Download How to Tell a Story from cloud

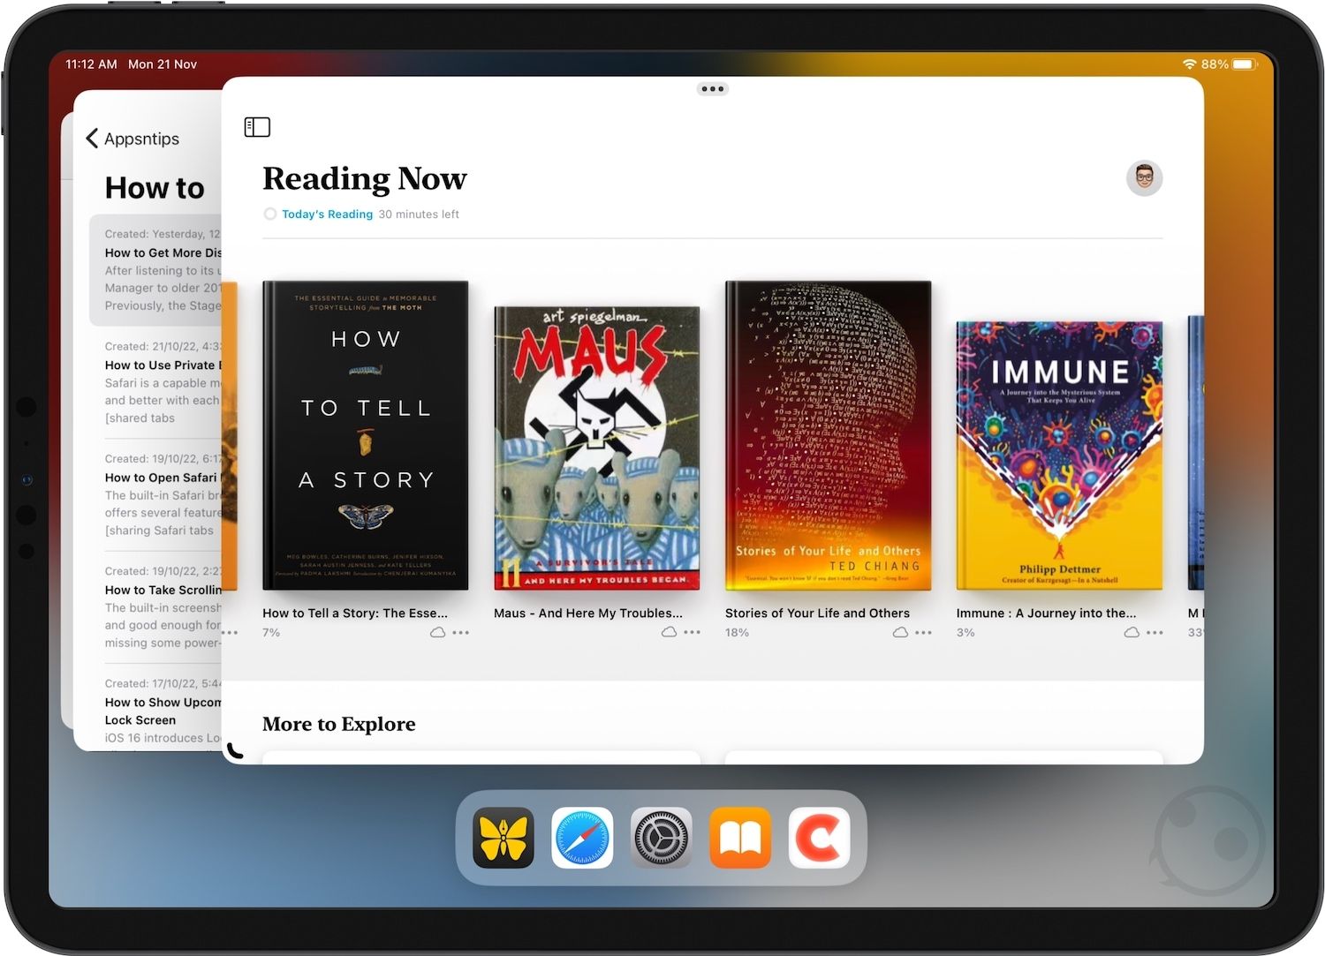coord(437,632)
